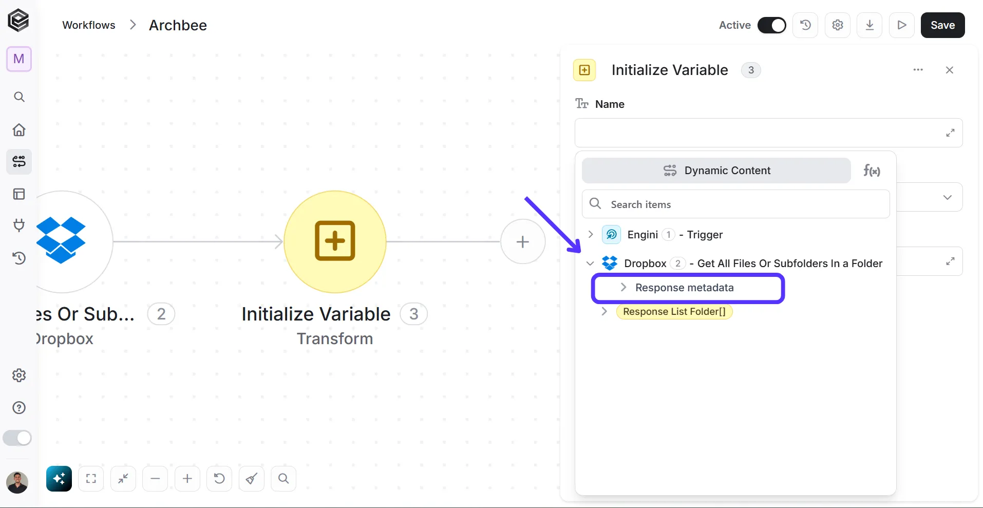983x508 pixels.
Task: Open search in left sidebar
Action: [x=19, y=97]
